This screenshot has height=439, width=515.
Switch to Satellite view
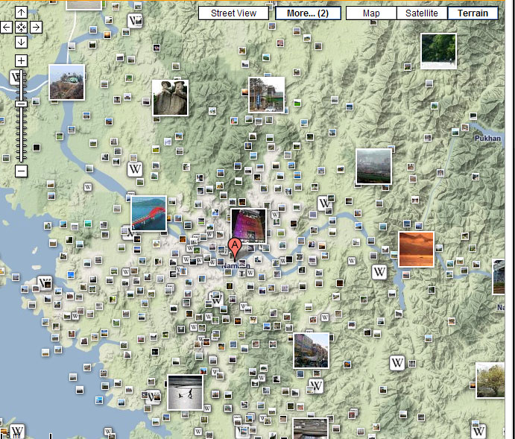[x=422, y=13]
